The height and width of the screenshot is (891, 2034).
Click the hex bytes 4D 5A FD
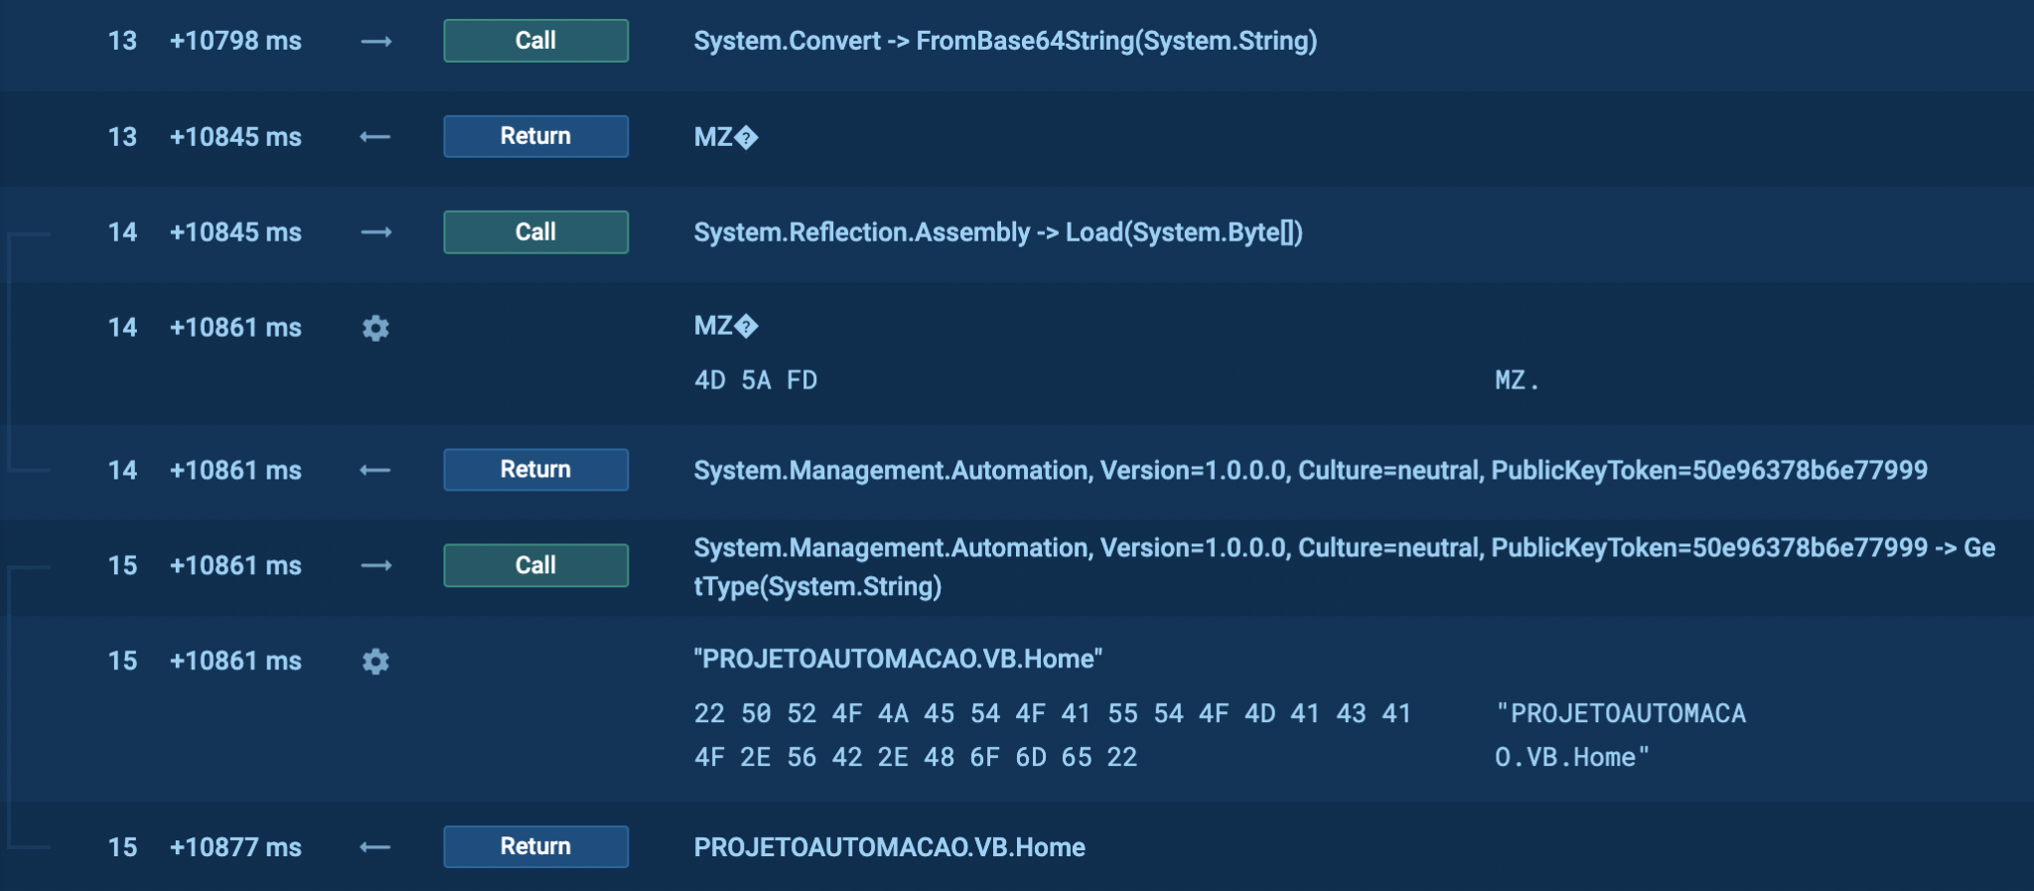tap(755, 380)
